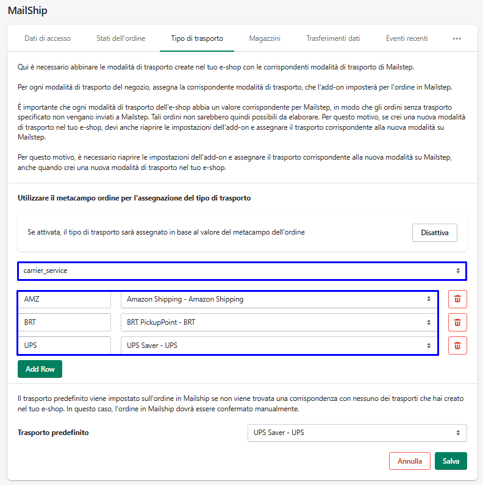Open the carrier_service metafield dropdown
This screenshot has height=485, width=483.
241,271
